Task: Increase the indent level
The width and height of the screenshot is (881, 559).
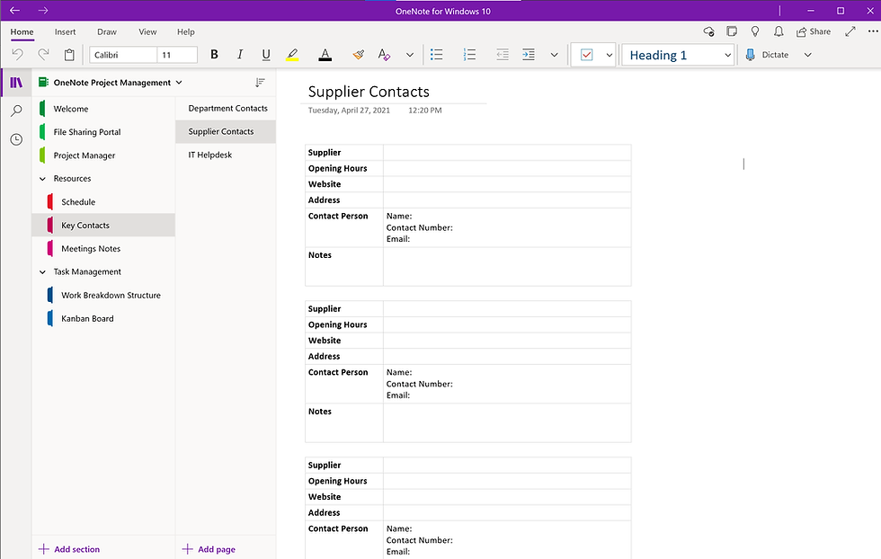Action: coord(529,55)
